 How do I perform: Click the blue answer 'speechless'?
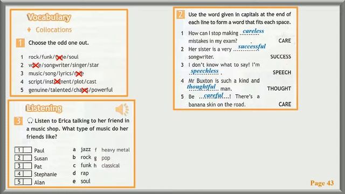click(205, 71)
